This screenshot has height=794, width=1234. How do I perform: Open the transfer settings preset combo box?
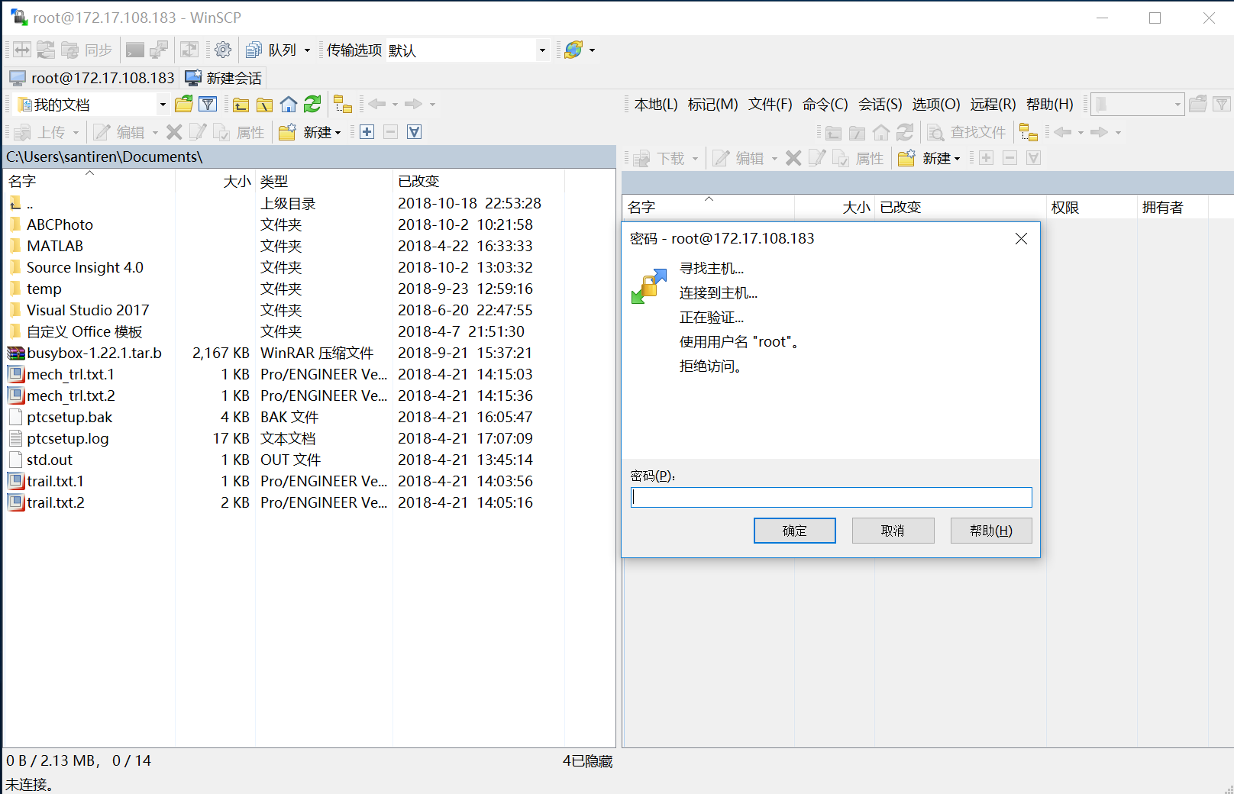pos(467,50)
